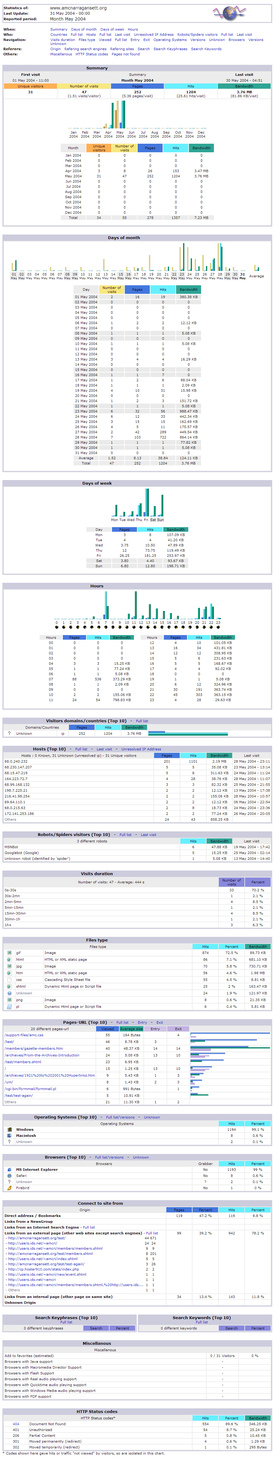Open HTTP Status codes navigation link
This screenshot has height=1468, width=274.
coord(92,54)
